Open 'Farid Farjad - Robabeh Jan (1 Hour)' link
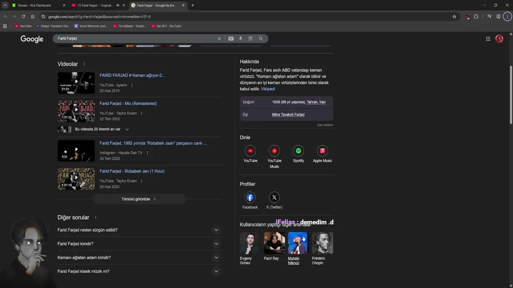The height and width of the screenshot is (288, 513). point(132,171)
